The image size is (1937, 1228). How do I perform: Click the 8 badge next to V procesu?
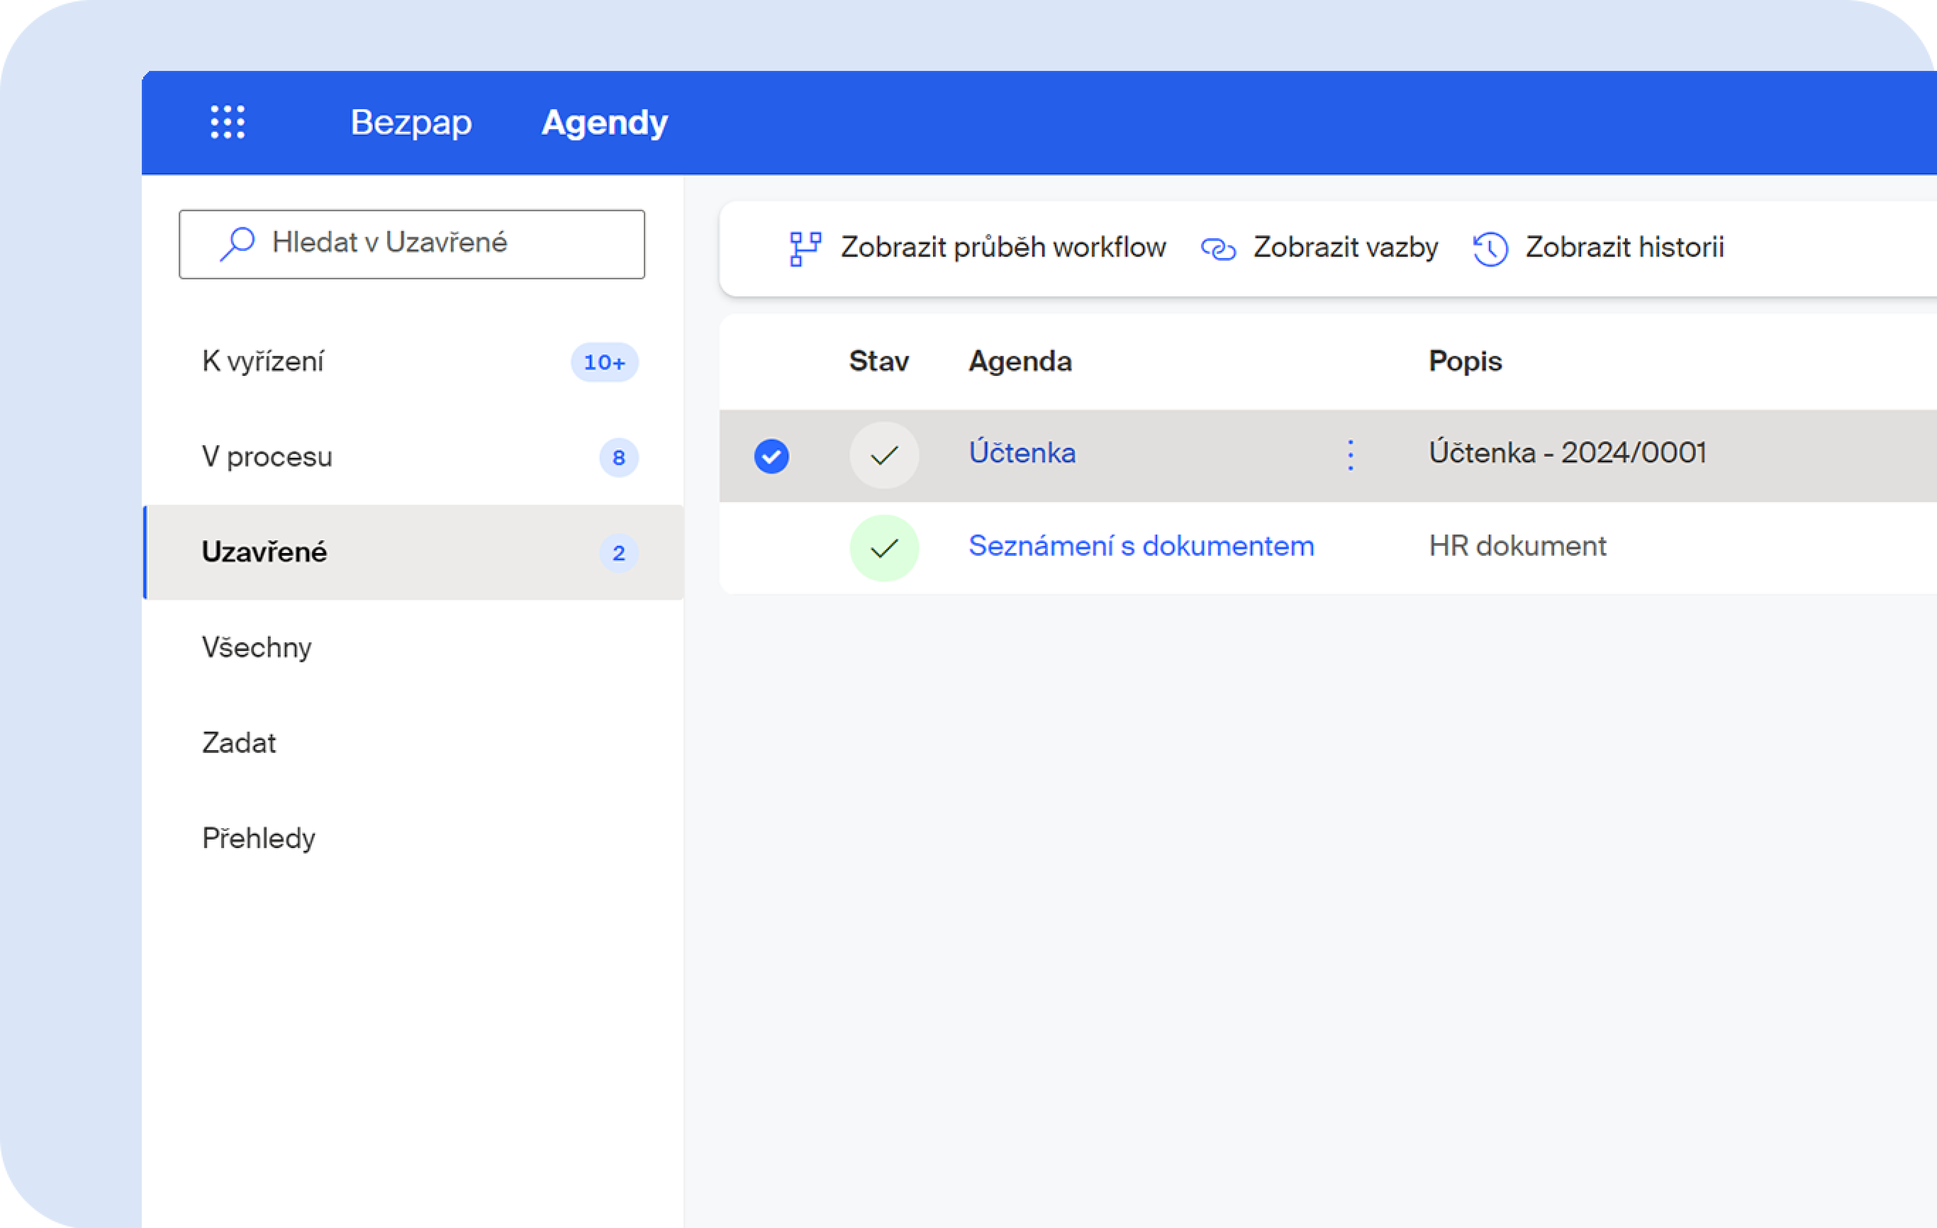[618, 457]
